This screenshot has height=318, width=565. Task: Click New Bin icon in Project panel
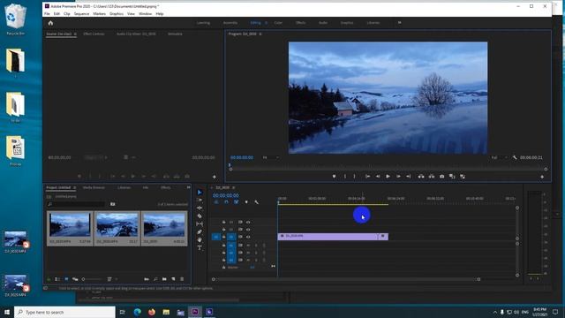(164, 279)
